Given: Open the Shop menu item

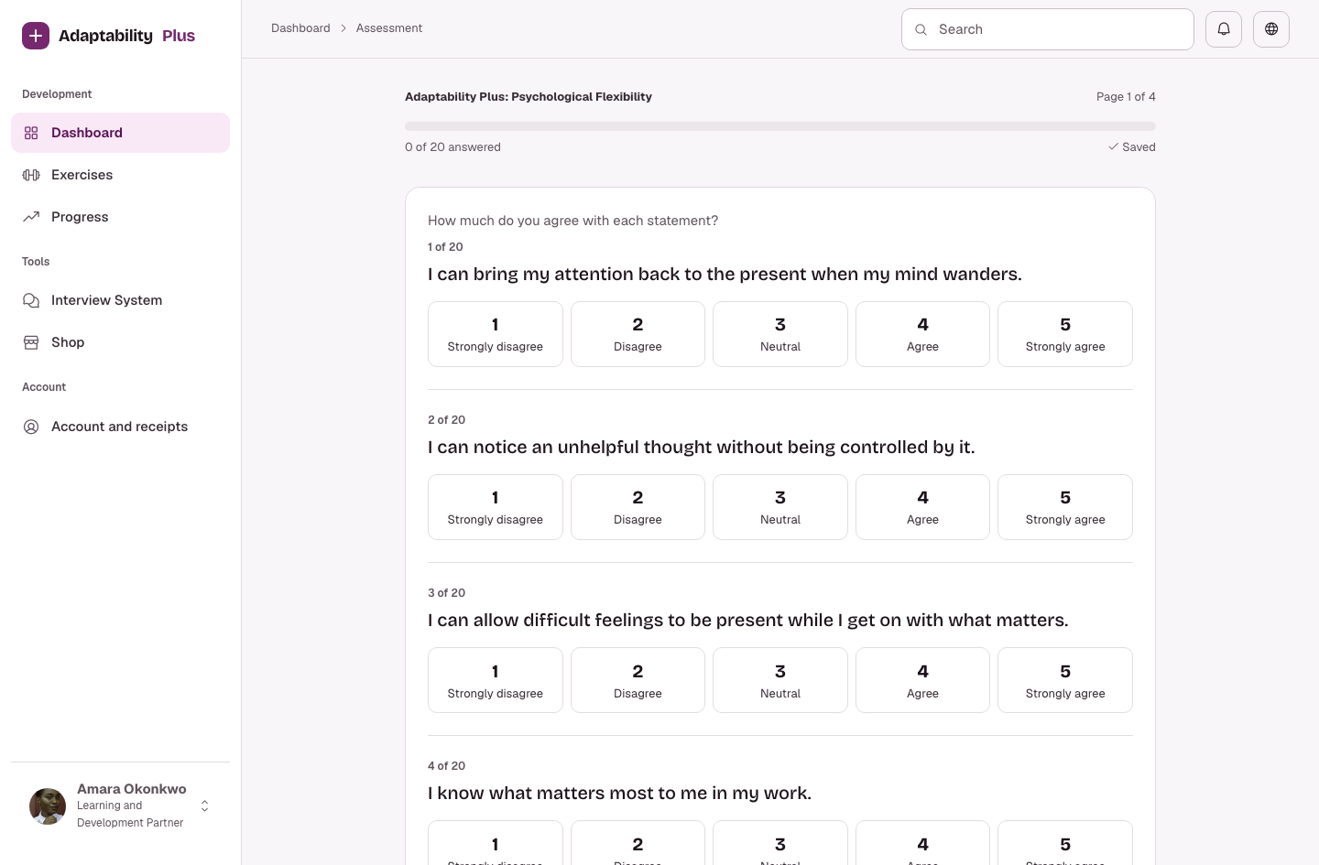Looking at the screenshot, I should (x=120, y=342).
